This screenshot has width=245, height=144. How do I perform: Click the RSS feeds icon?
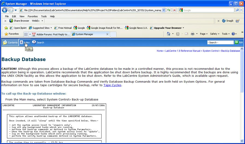(178, 34)
